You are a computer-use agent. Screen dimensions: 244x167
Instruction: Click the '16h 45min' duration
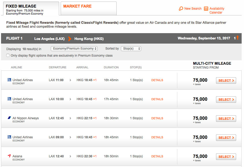[111, 80]
